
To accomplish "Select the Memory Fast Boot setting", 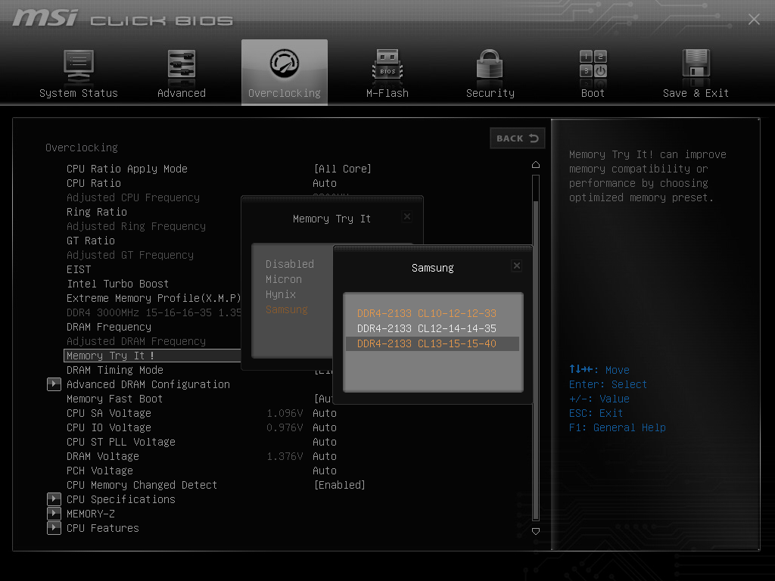I will click(115, 398).
